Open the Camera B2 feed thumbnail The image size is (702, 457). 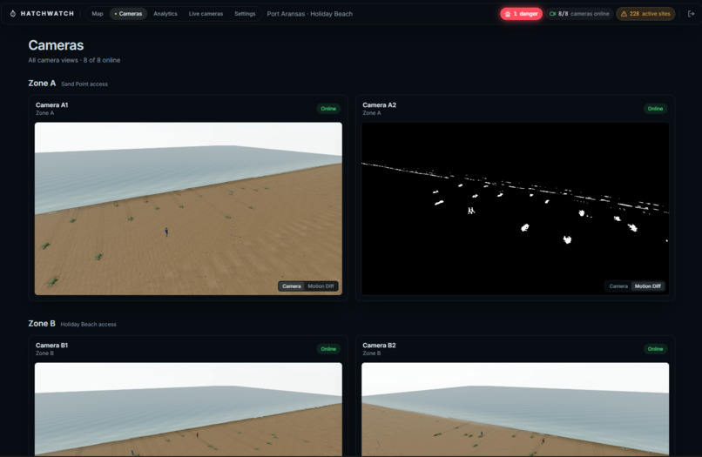coord(516,409)
